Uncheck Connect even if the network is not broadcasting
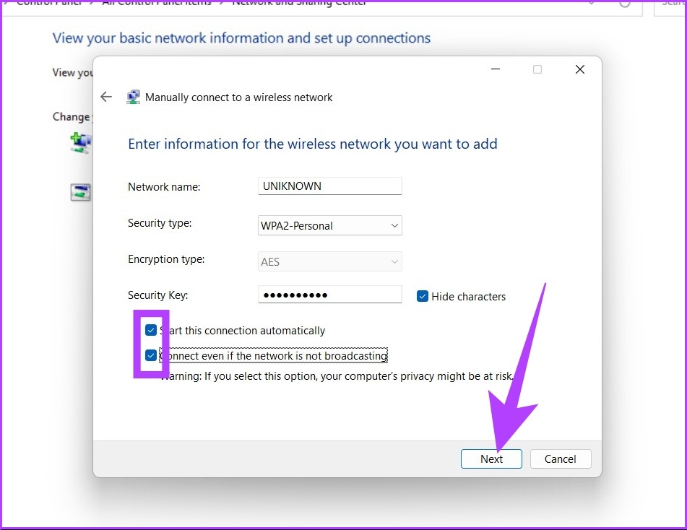The width and height of the screenshot is (687, 530). pyautogui.click(x=151, y=355)
